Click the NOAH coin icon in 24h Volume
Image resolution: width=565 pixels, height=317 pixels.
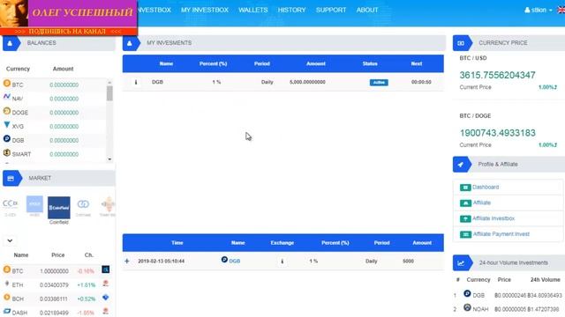[x=467, y=307]
